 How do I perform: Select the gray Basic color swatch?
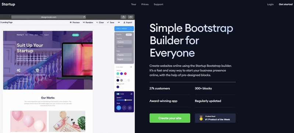coord(122,80)
